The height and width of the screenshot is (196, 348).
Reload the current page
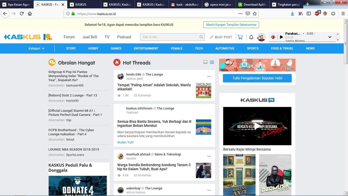[22, 13]
